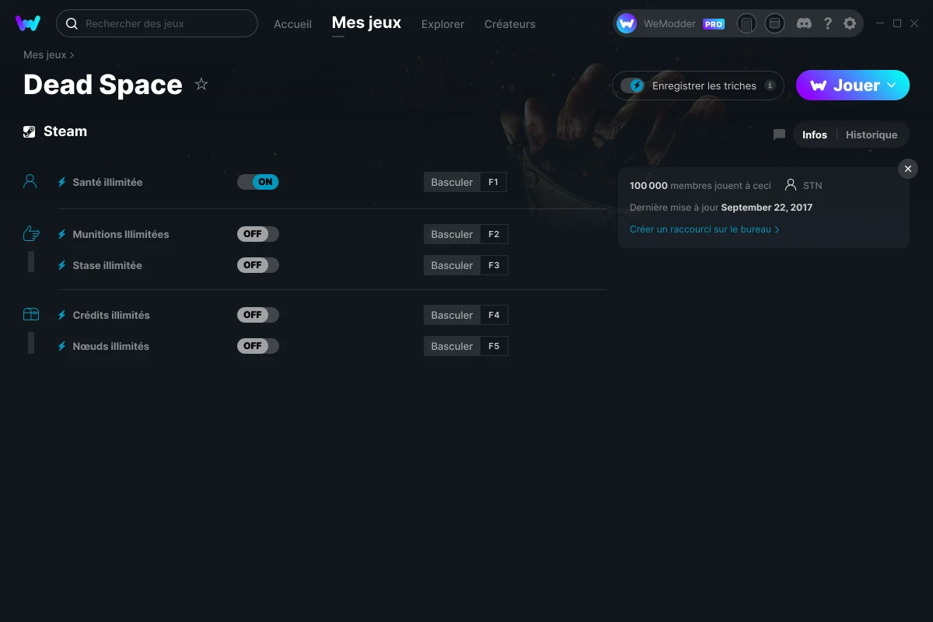The width and height of the screenshot is (933, 622).
Task: Click the lightning icon beside Stase illimitée
Action: tap(62, 265)
